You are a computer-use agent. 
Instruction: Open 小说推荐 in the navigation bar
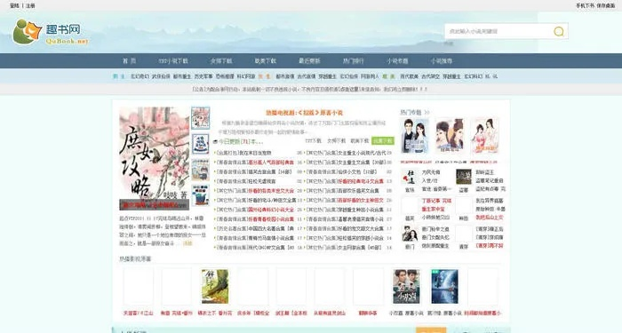point(441,60)
